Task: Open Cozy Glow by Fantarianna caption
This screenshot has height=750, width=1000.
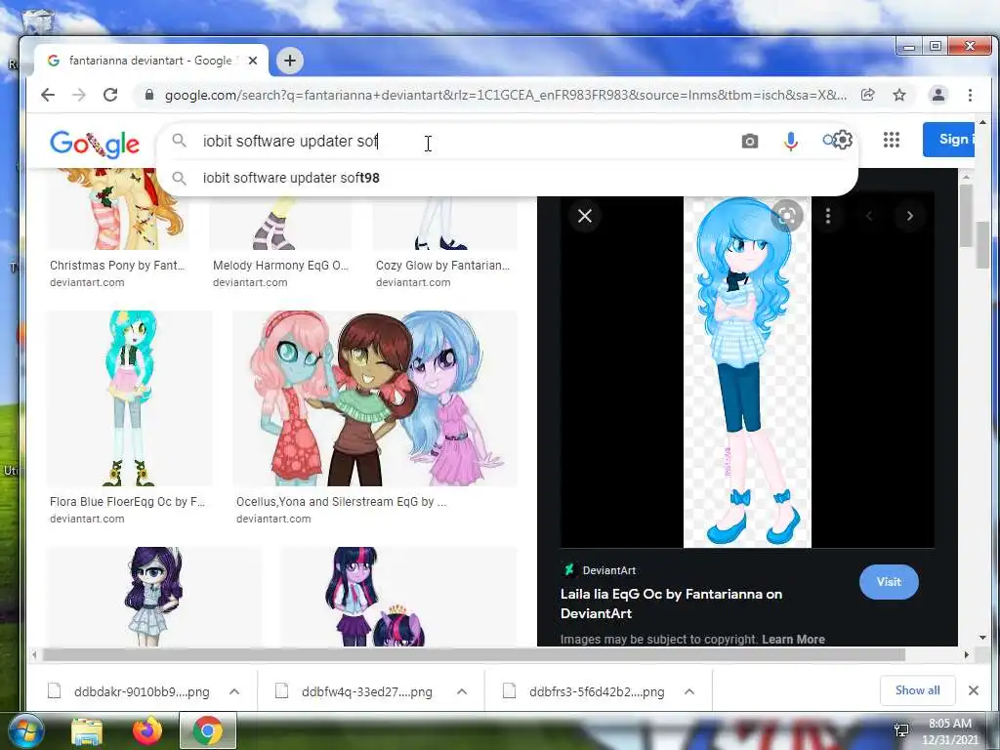Action: (x=442, y=266)
